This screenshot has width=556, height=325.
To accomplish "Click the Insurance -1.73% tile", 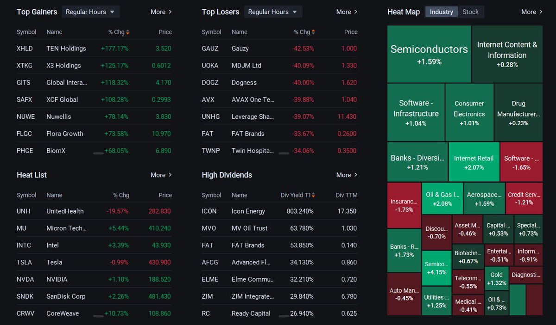I will (x=404, y=205).
